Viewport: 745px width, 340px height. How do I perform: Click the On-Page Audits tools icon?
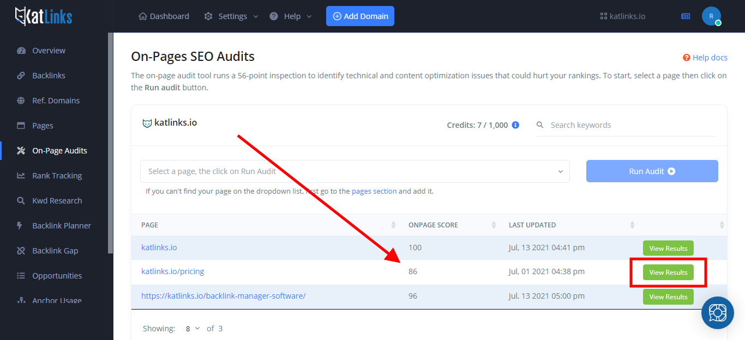click(x=21, y=151)
